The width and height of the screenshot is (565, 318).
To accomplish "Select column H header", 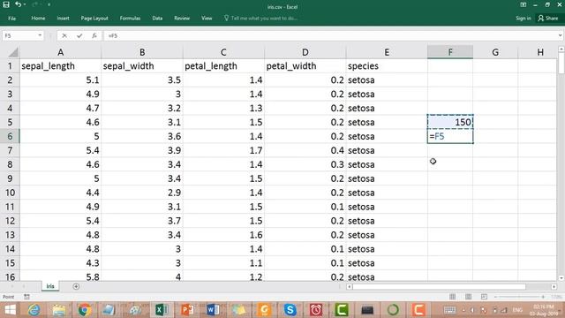I will coord(540,52).
